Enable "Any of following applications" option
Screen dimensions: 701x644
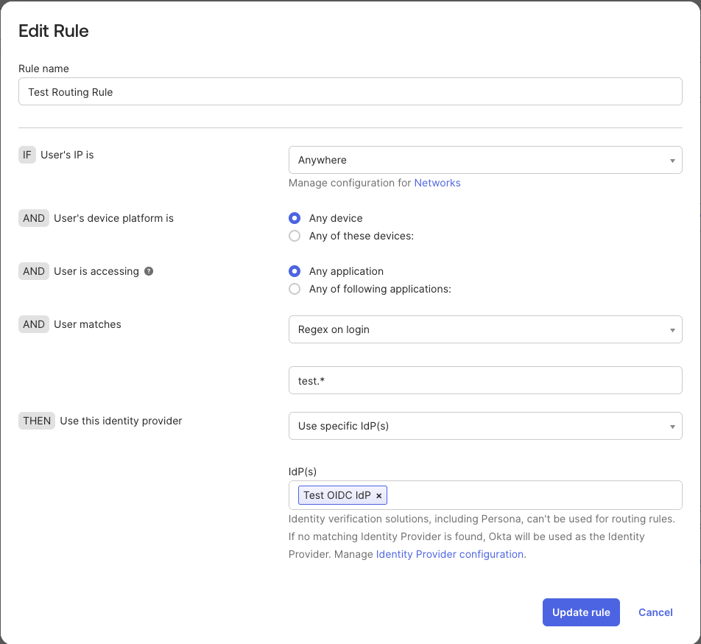[295, 289]
